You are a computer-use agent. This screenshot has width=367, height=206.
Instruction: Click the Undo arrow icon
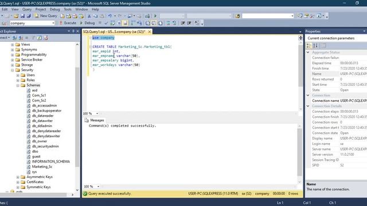[110, 16]
